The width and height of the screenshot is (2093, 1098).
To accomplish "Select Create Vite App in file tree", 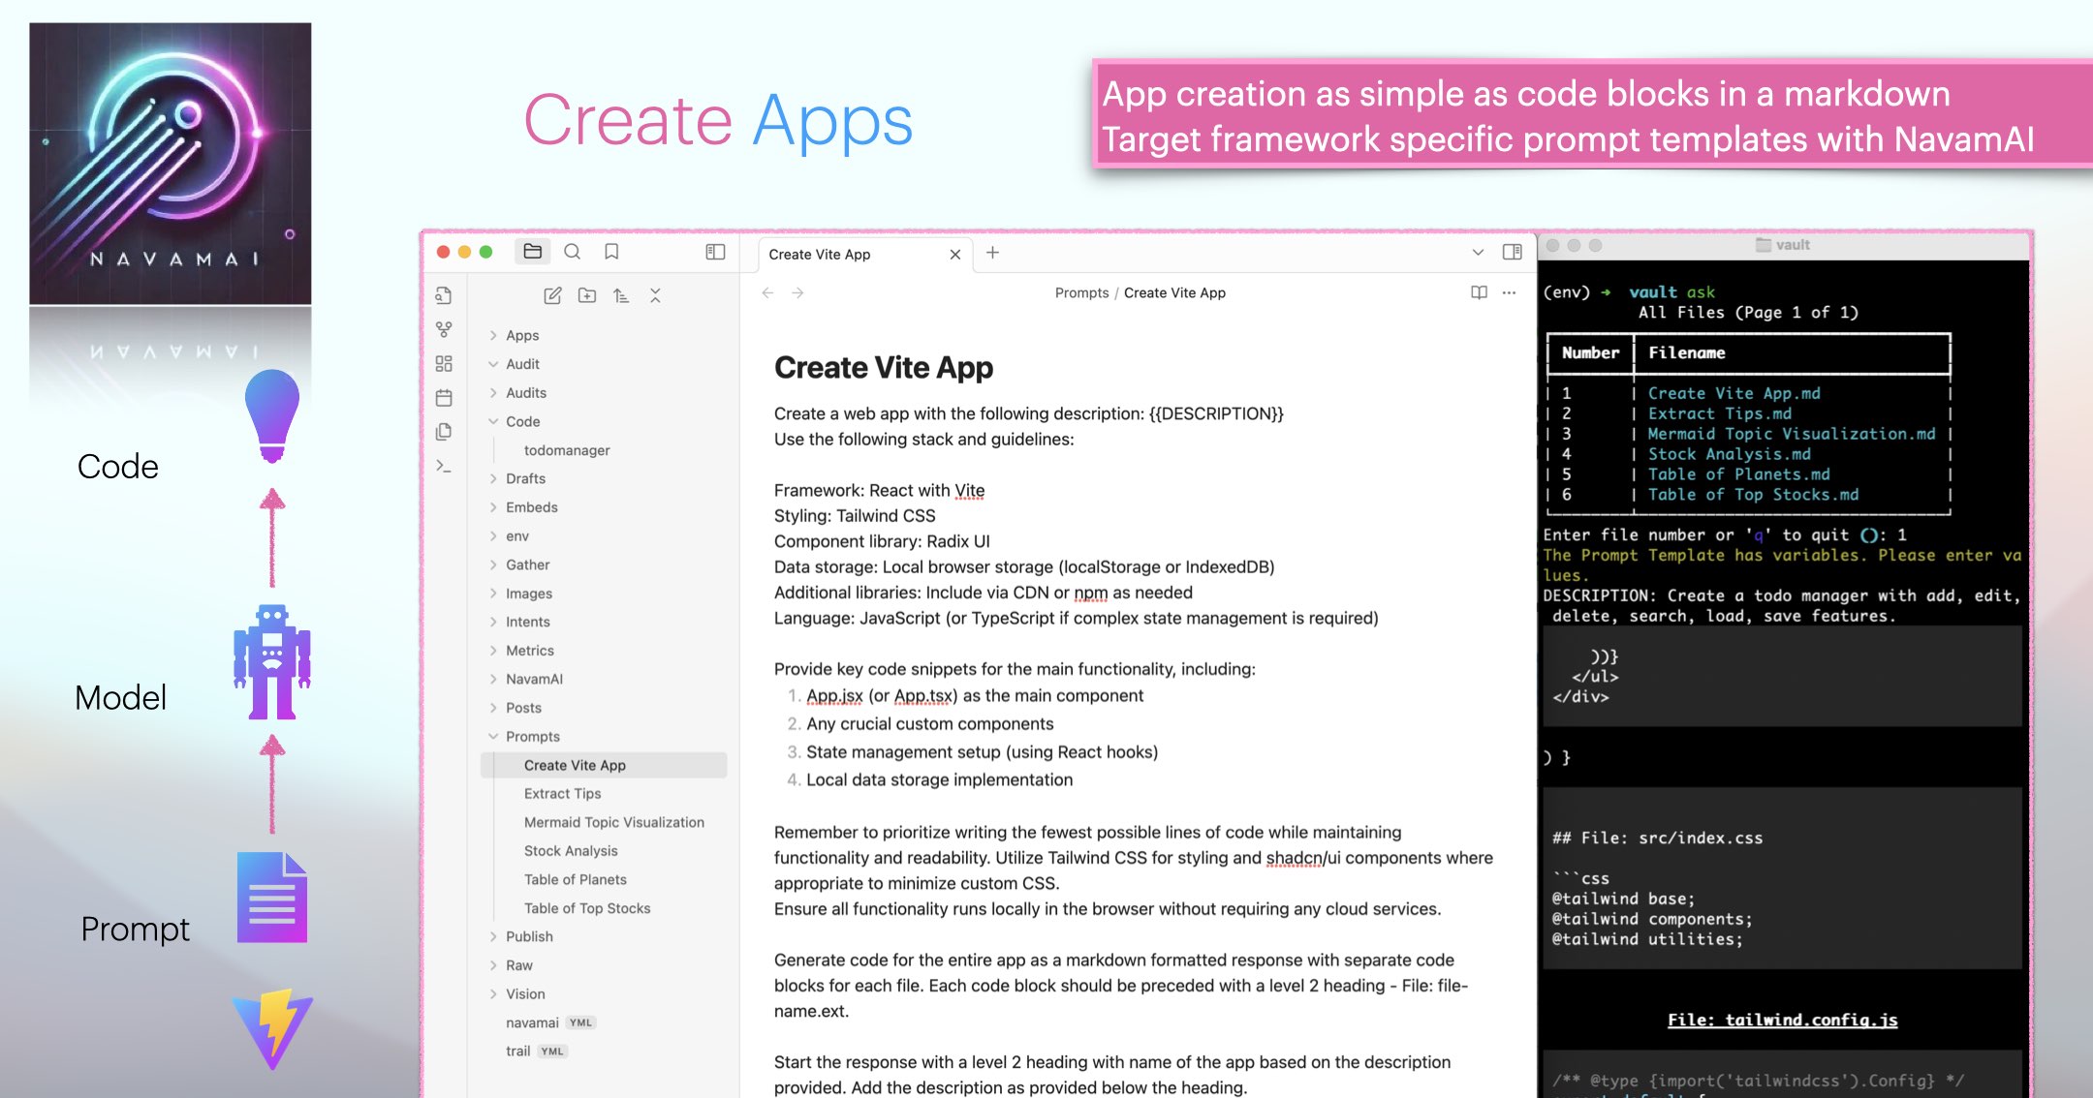I will [x=605, y=765].
